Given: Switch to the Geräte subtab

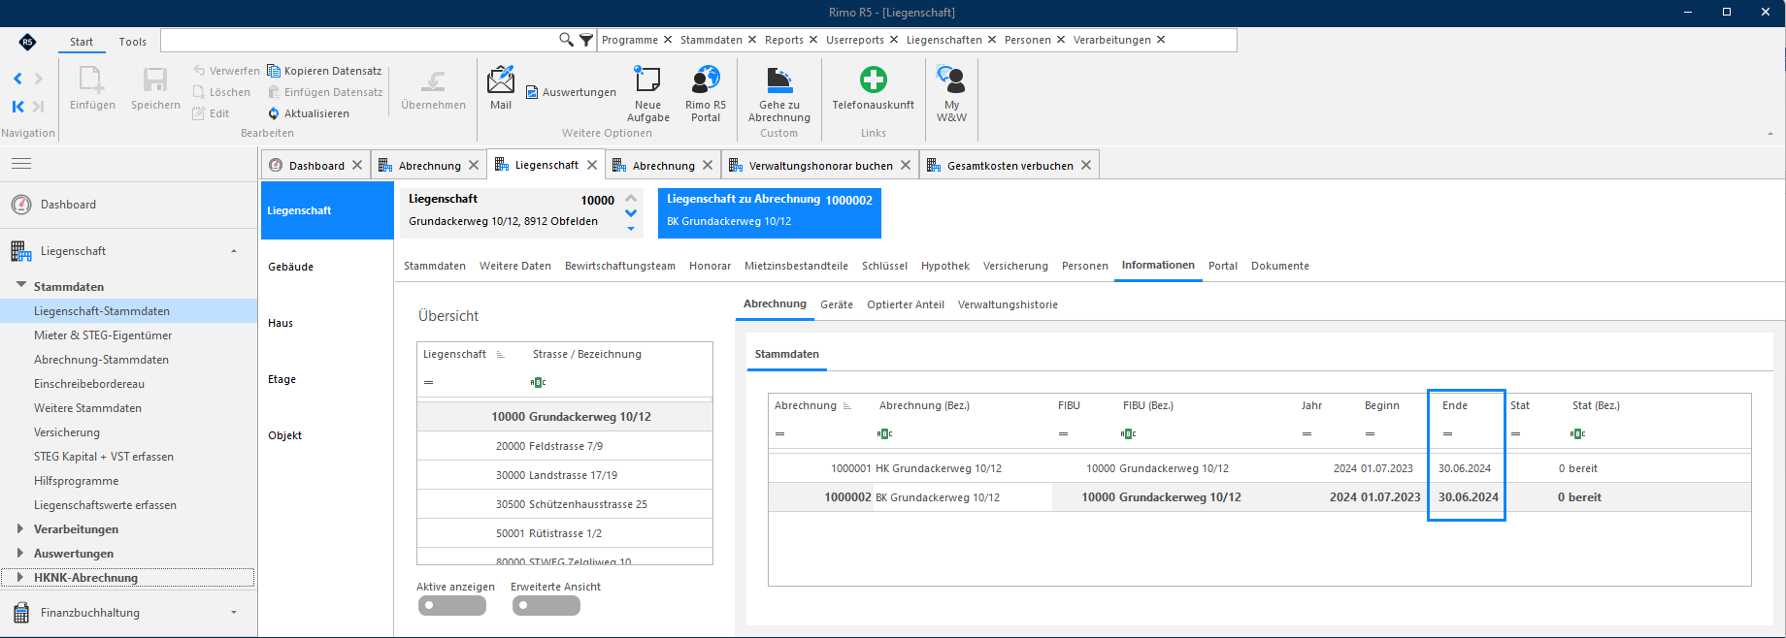Looking at the screenshot, I should tap(837, 304).
